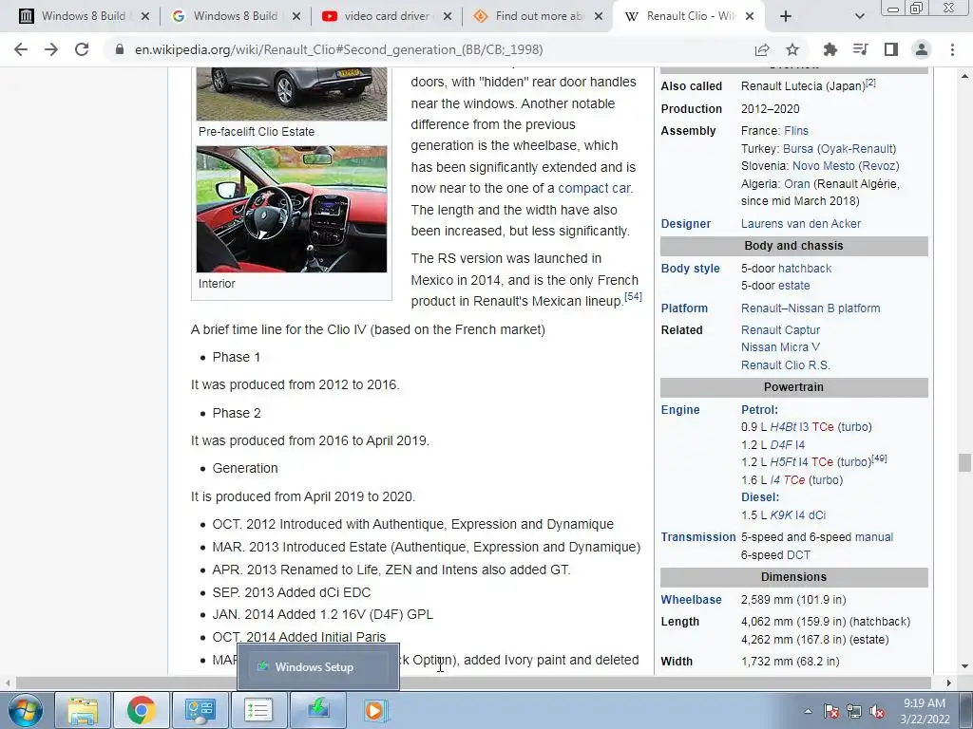Open the site lock info icon
973x729 pixels.
point(119,49)
